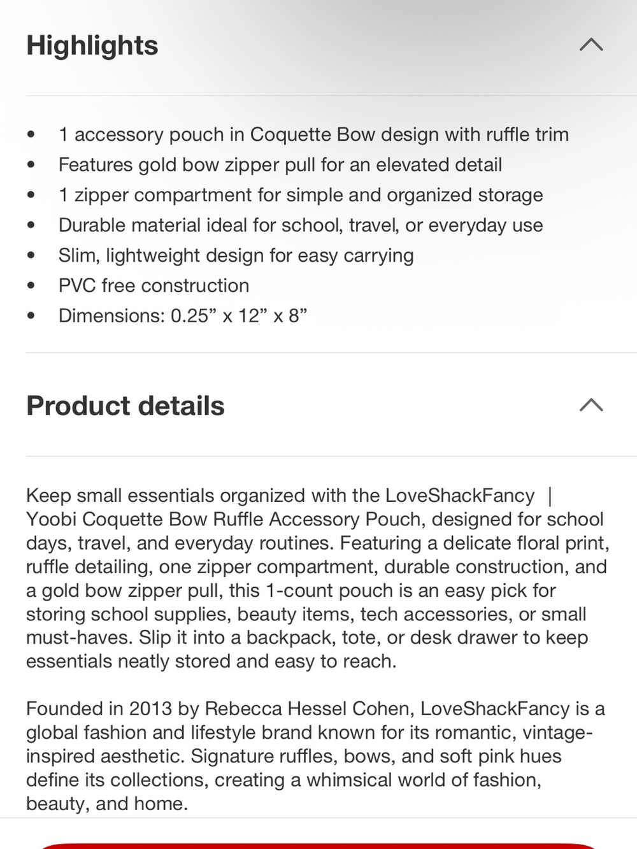Click the PVC free construction line
637x849 pixels.
pos(154,285)
